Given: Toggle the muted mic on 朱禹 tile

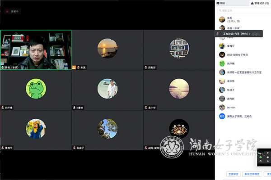Looking at the screenshot, I should [78, 67].
